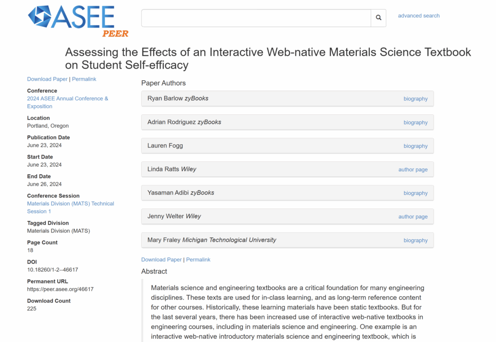The image size is (496, 342).
Task: Click the abstract paragraph text
Action: coord(287,312)
